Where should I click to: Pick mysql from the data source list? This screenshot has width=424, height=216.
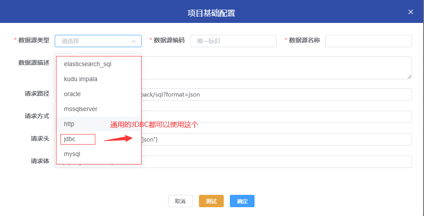point(72,154)
